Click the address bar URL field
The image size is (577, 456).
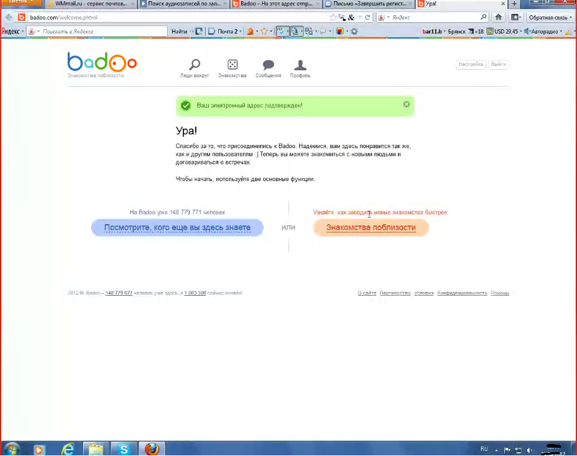[x=177, y=17]
